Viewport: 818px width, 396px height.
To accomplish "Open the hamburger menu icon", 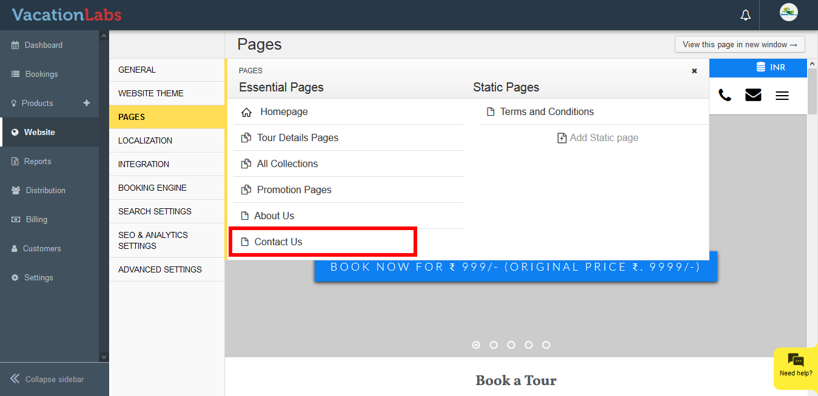I will tap(782, 95).
